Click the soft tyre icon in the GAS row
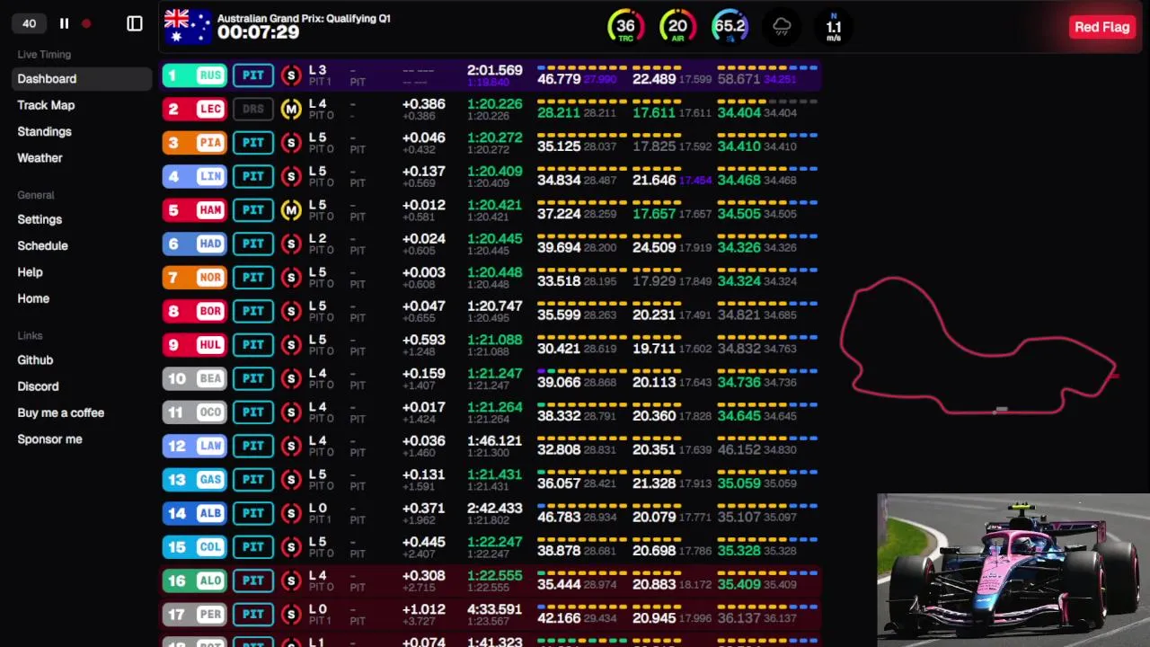 [x=290, y=480]
